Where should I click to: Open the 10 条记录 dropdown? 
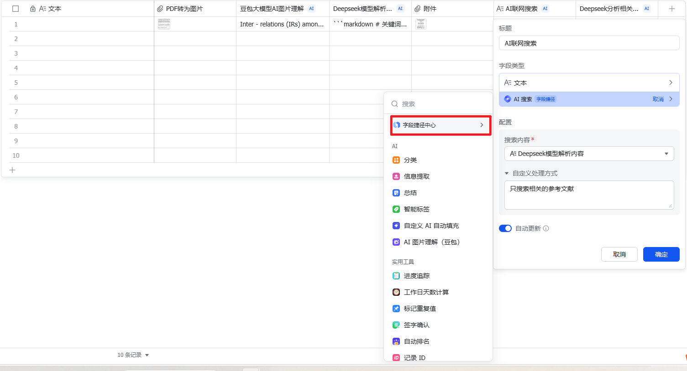point(133,355)
